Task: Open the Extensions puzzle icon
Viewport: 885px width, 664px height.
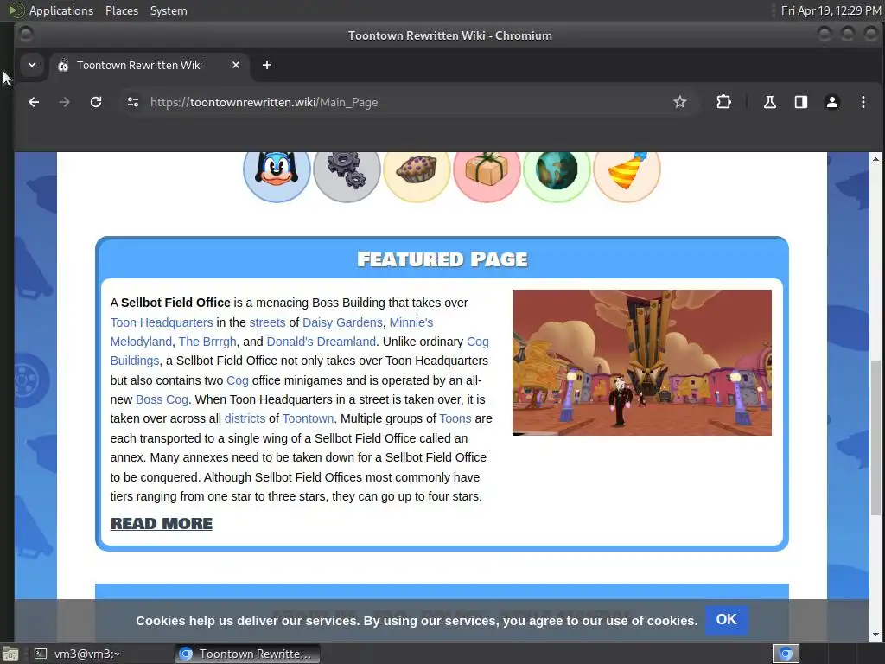Action: click(x=723, y=102)
